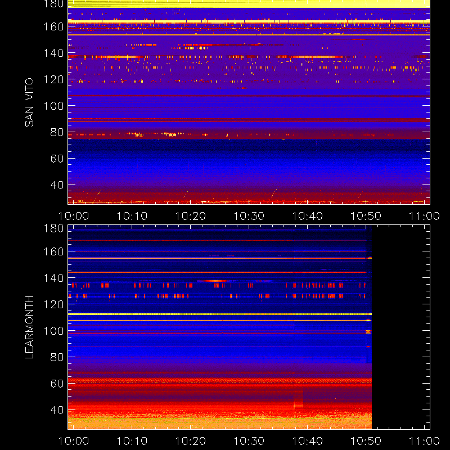450x450 pixels.
Task: Select the 11:00 time label under San Vito plot
Action: (x=424, y=216)
